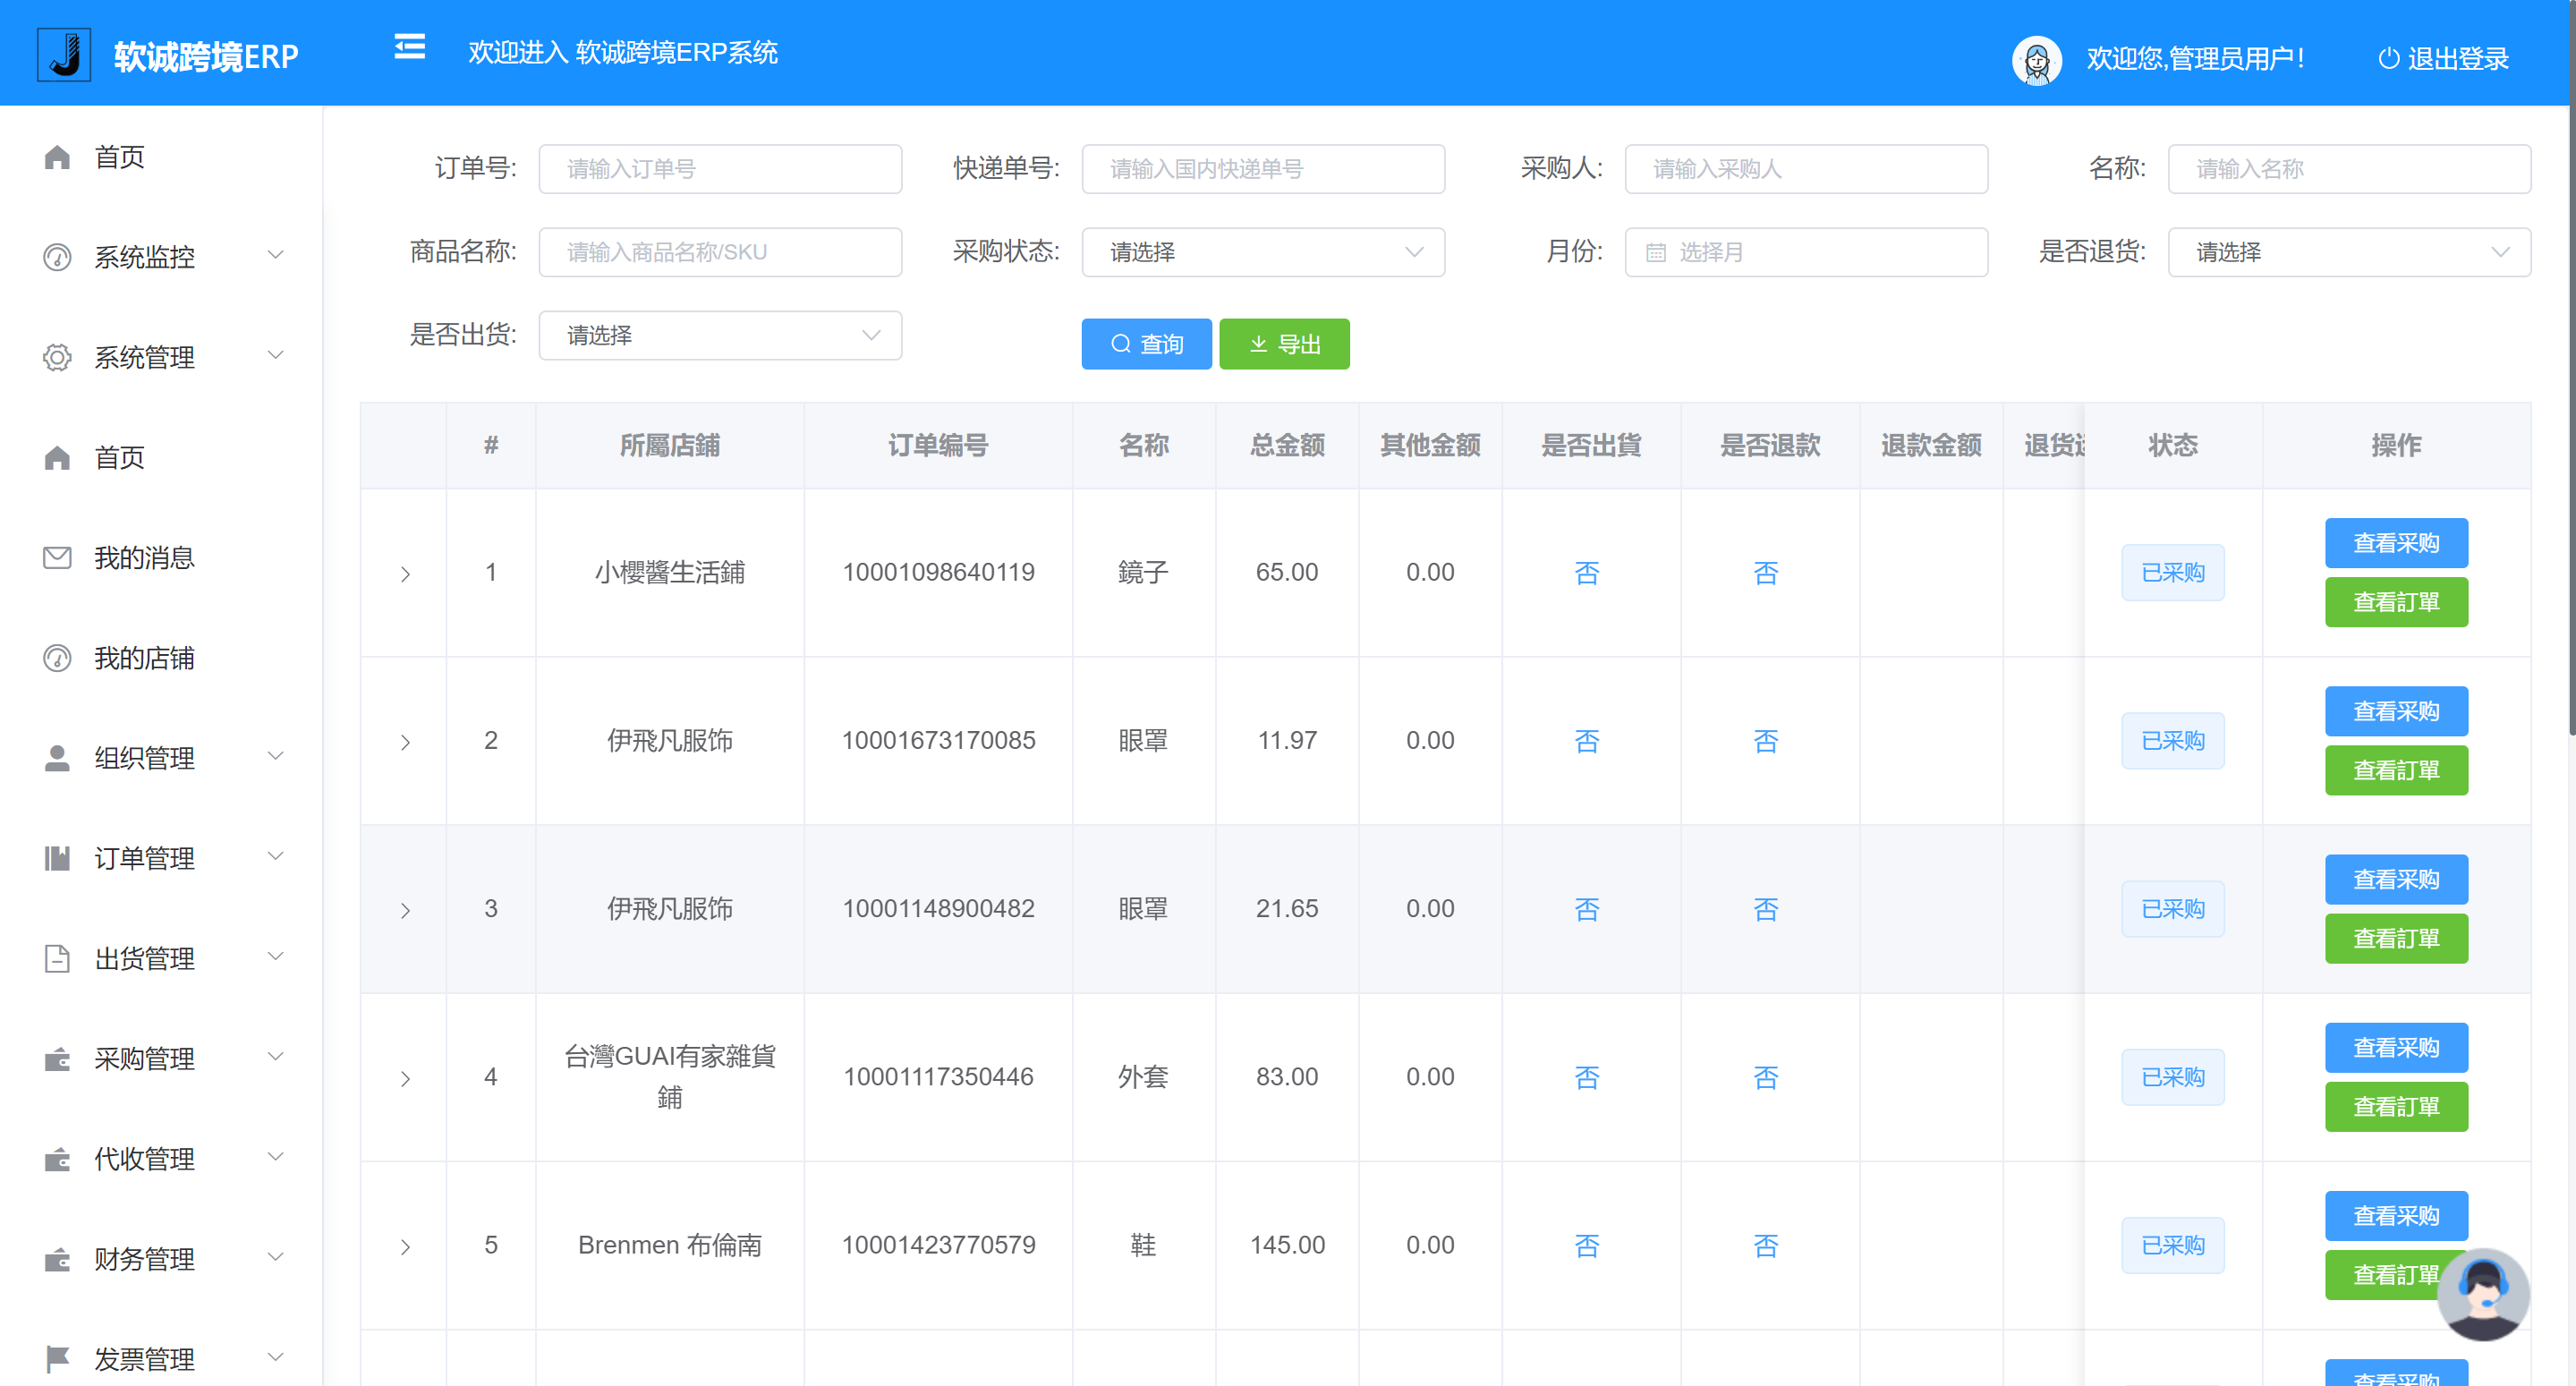Expand row 1 小樱醬生活鋪 details
Image resolution: width=2576 pixels, height=1386 pixels.
405,573
